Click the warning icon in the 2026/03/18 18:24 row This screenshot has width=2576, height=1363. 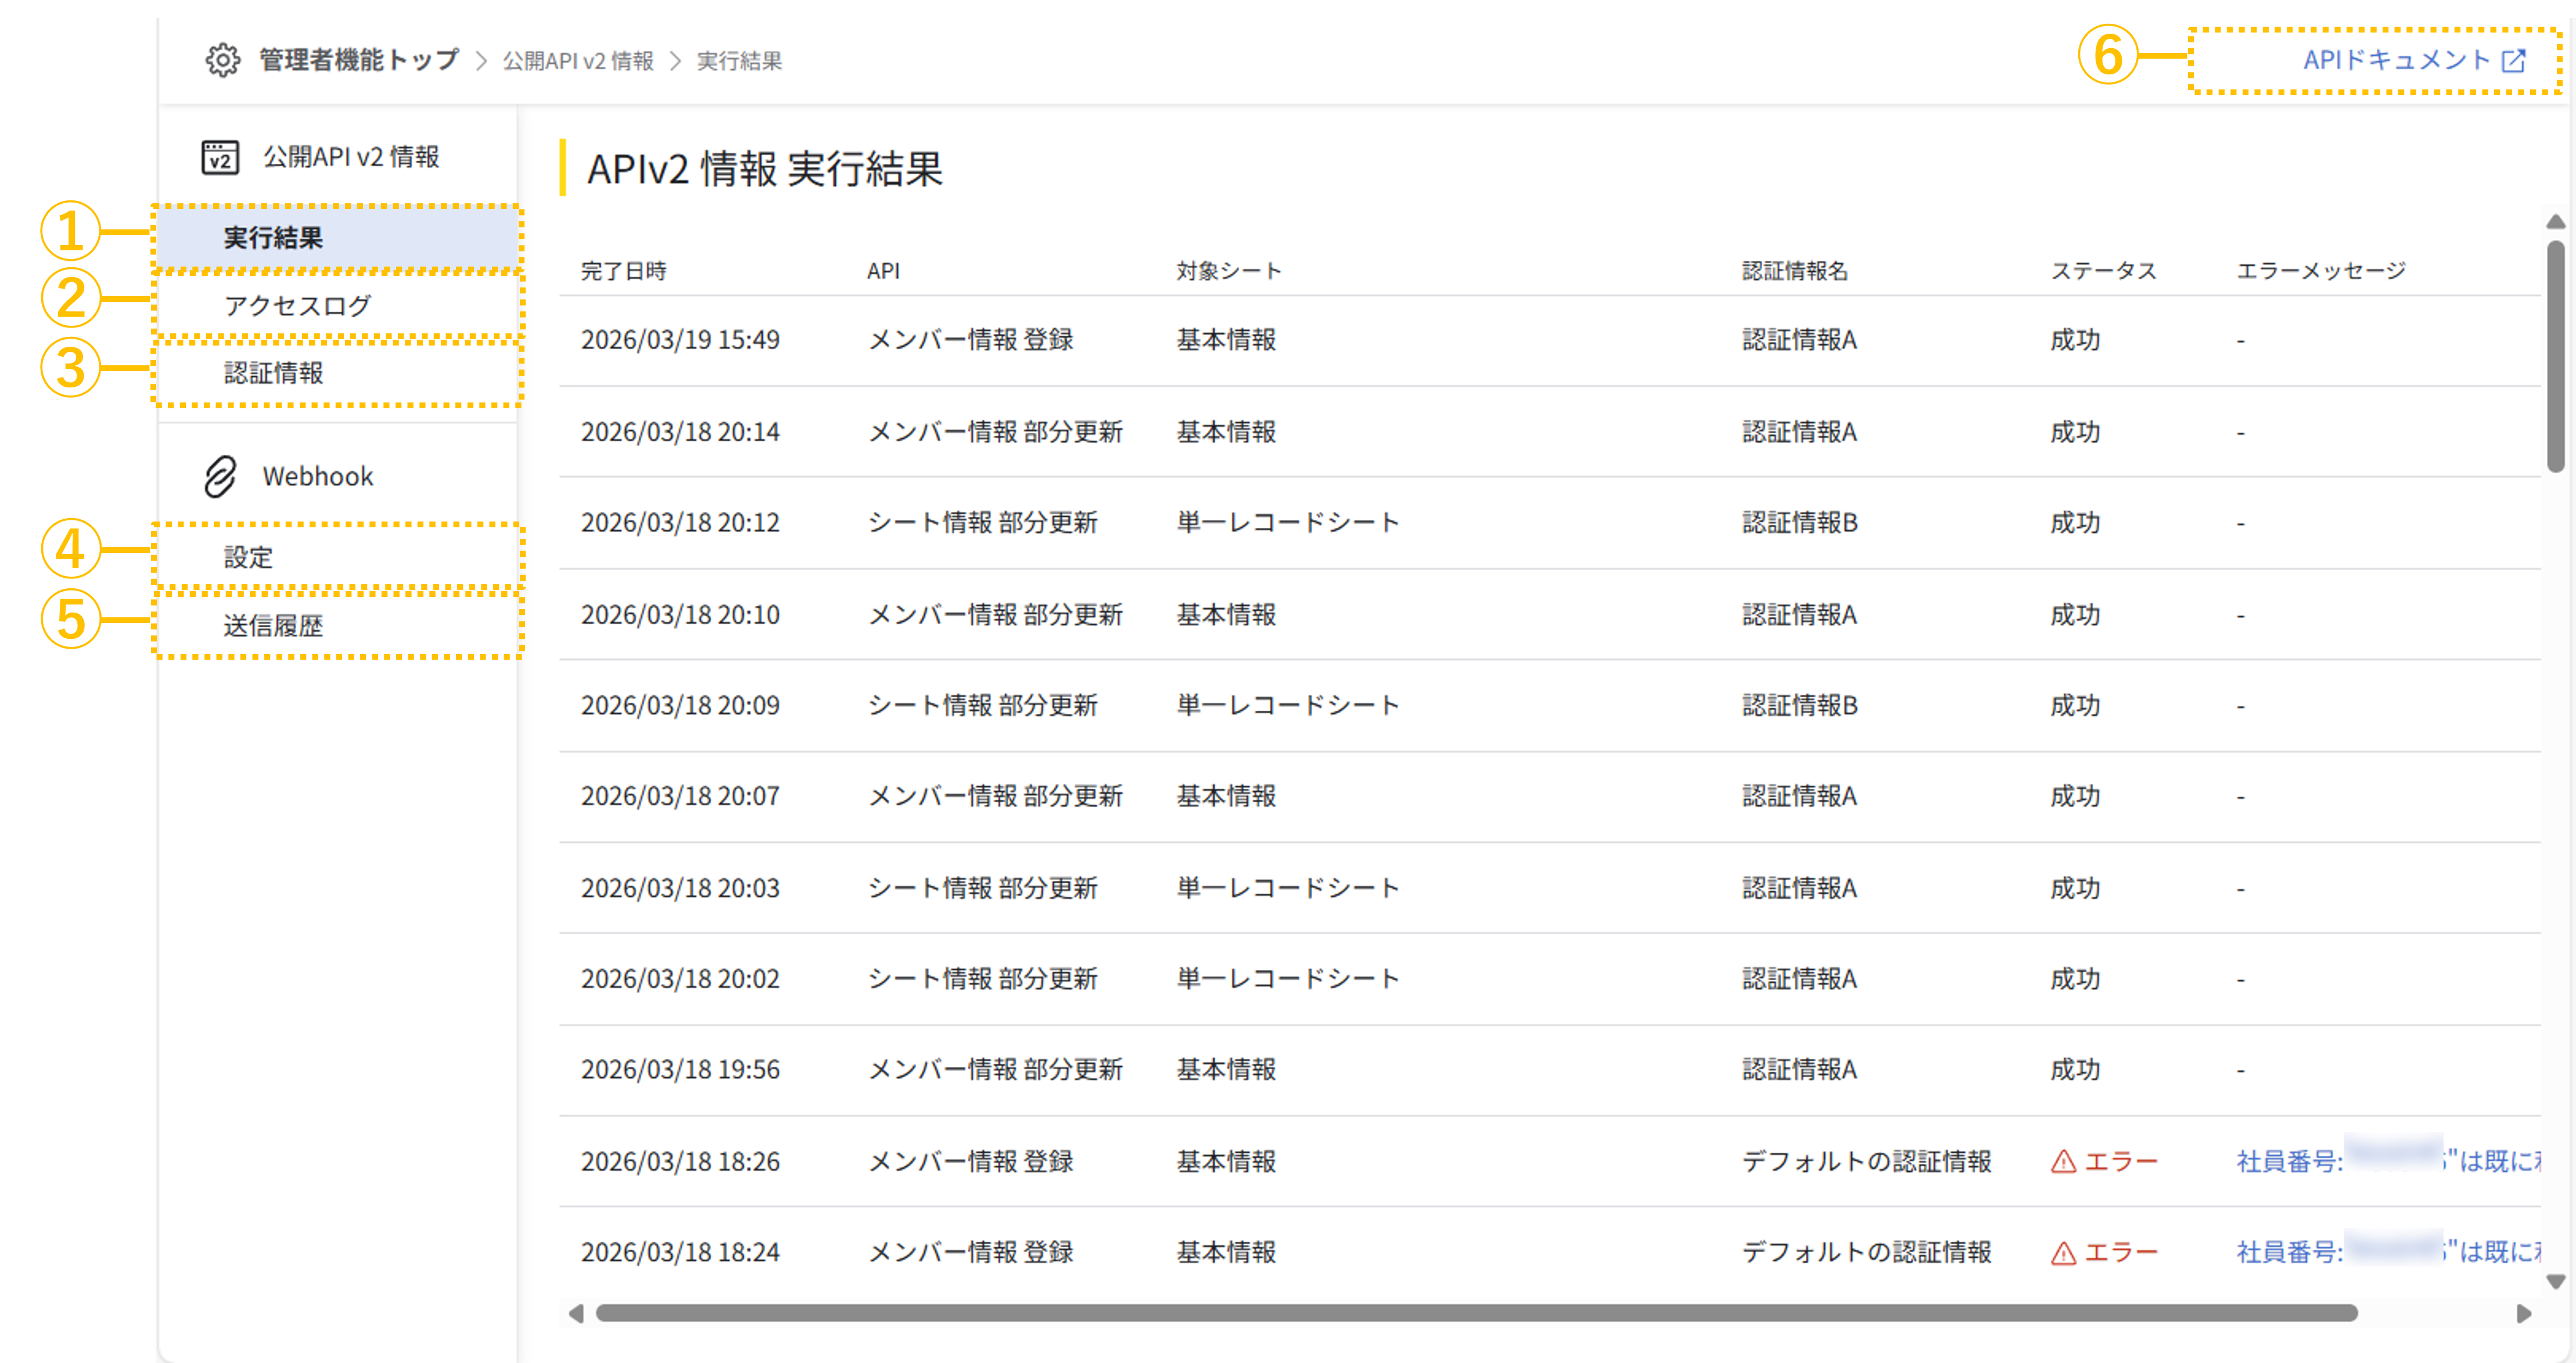[x=2063, y=1252]
